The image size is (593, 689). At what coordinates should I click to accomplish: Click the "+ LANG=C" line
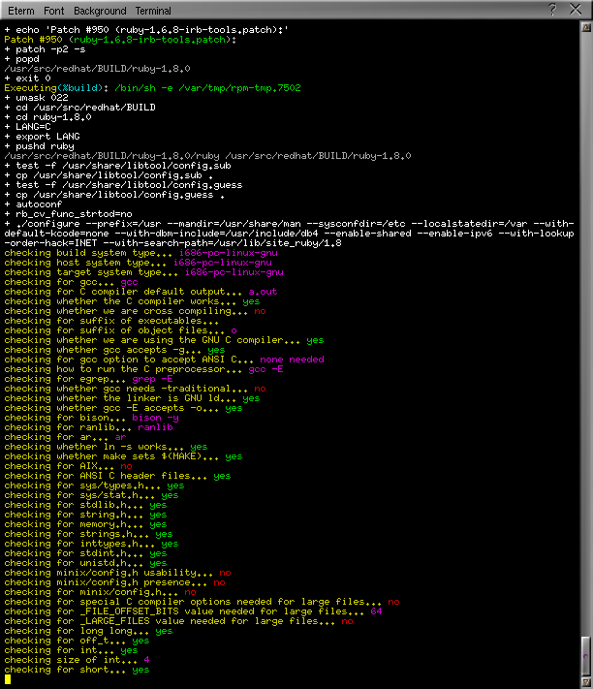(28, 127)
